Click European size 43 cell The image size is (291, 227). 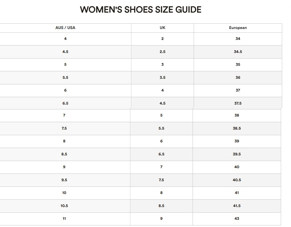pyautogui.click(x=237, y=219)
